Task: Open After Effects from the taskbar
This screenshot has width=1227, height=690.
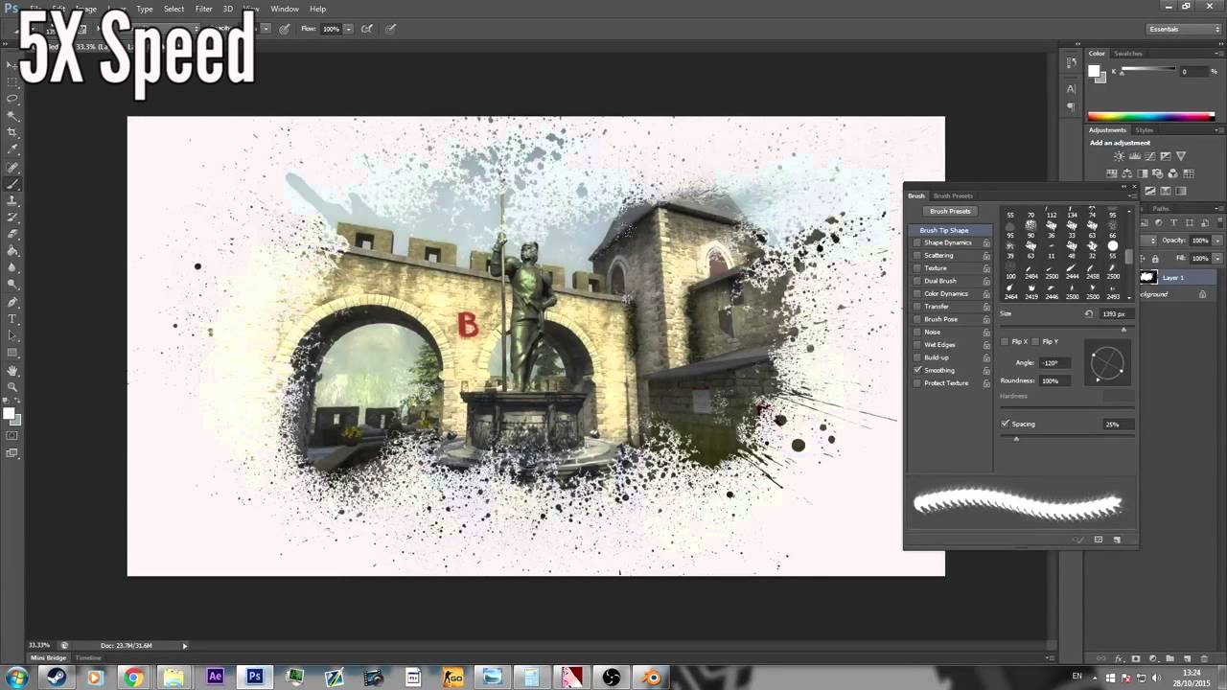Action: point(215,677)
